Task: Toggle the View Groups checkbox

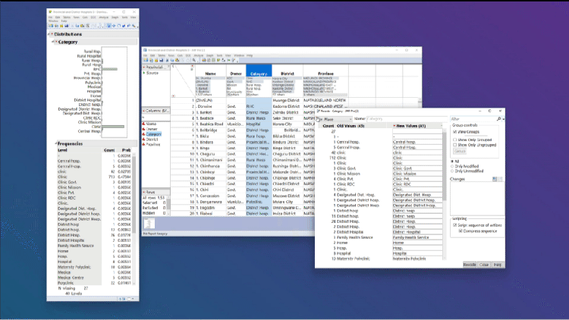Action: (x=454, y=133)
